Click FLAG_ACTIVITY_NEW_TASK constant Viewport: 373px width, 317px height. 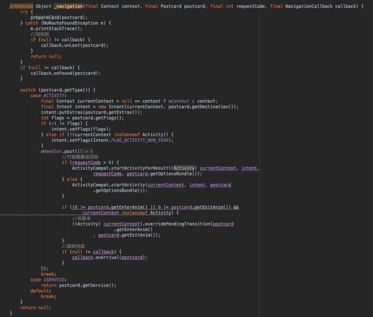pyautogui.click(x=139, y=140)
